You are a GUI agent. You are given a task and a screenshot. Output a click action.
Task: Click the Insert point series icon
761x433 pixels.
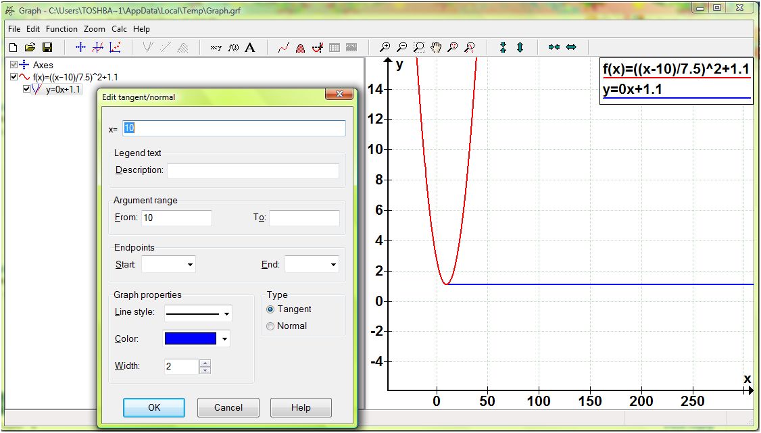tap(115, 47)
